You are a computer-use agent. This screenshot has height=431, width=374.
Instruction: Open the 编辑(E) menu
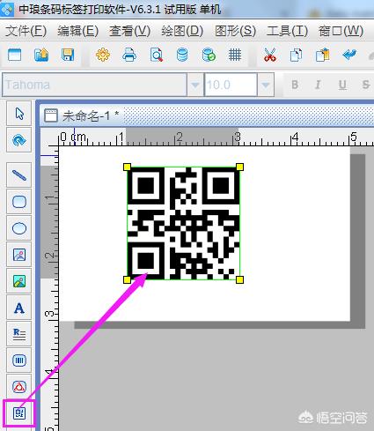coord(77,31)
